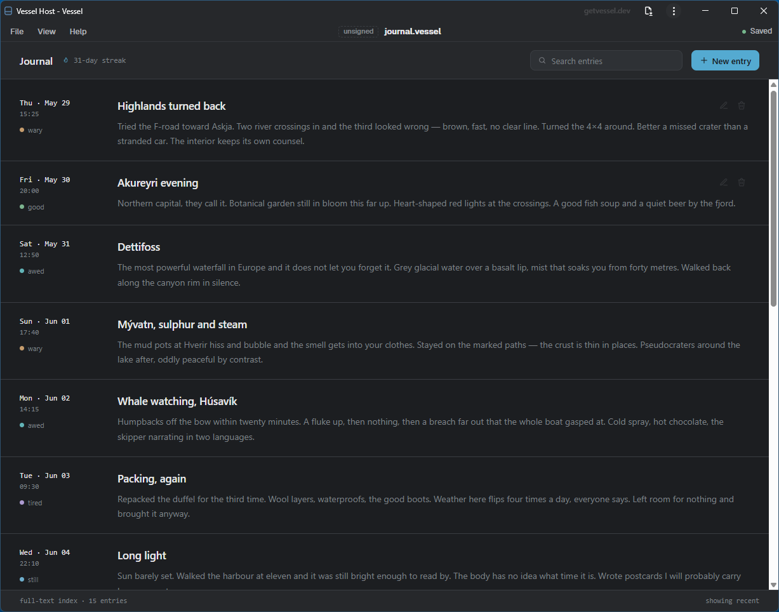Click the good mood tag on May 30
779x612 pixels.
[x=32, y=207]
